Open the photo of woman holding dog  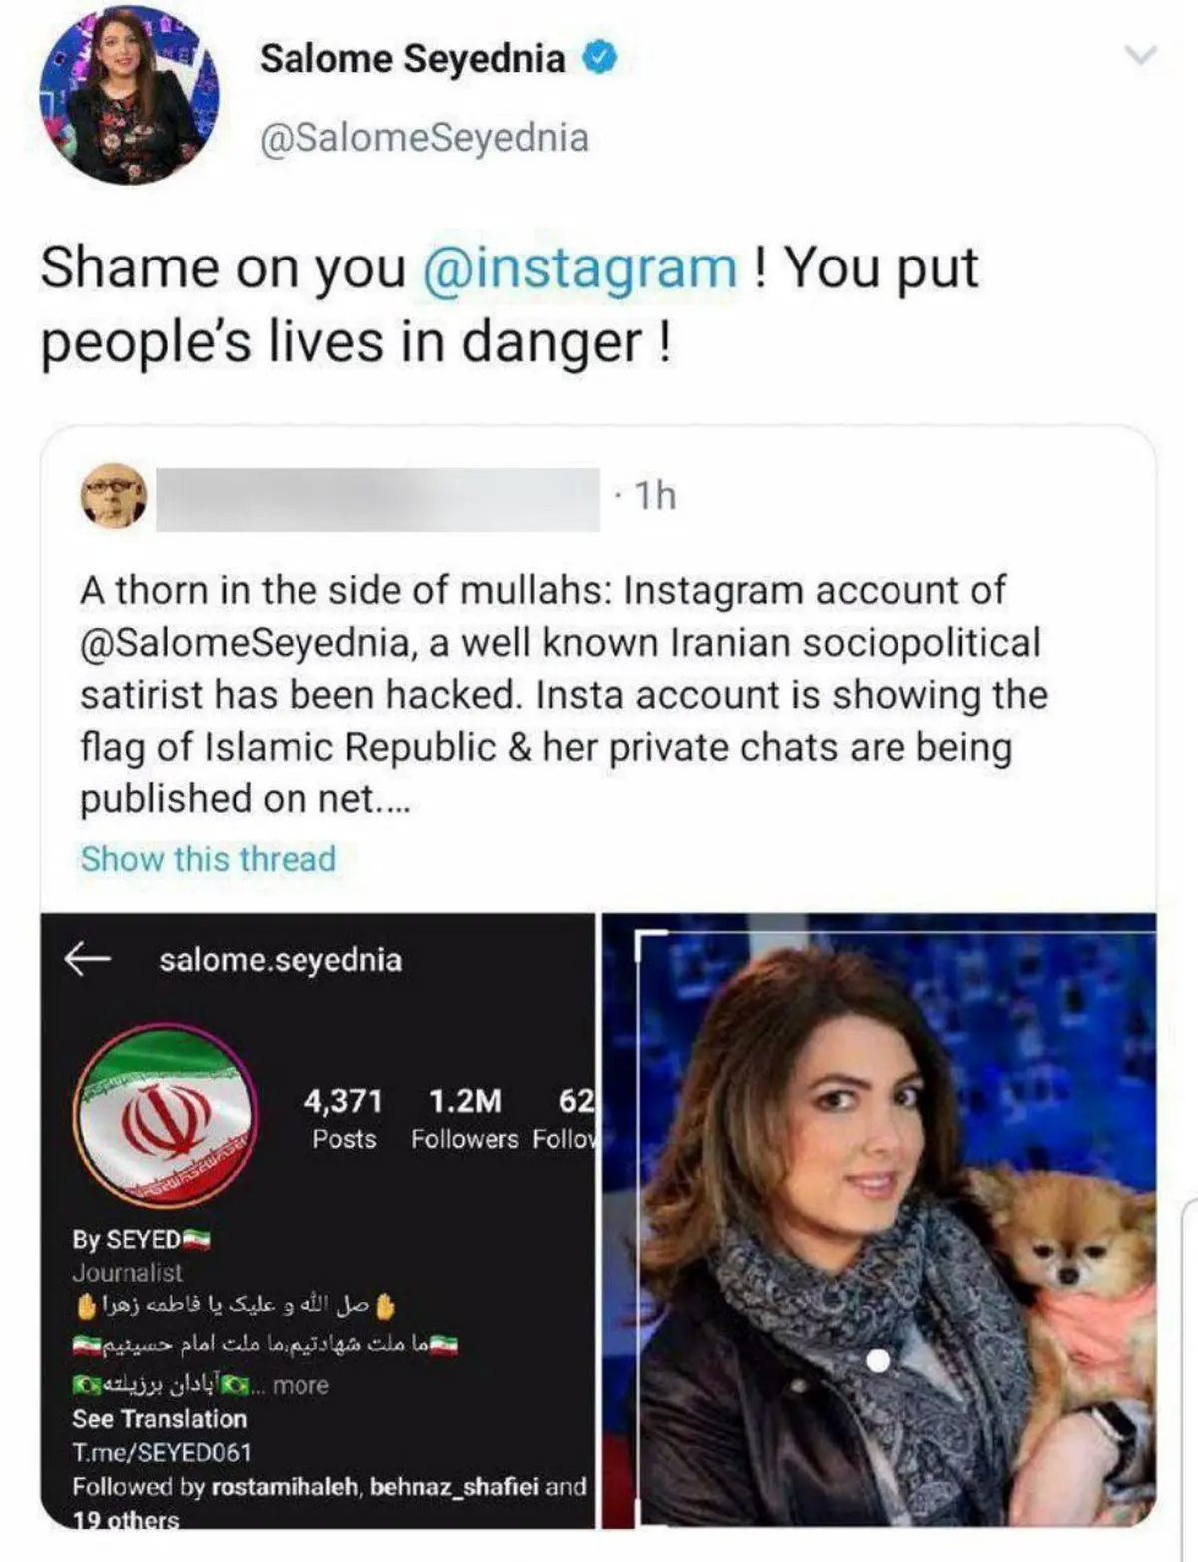click(x=879, y=1220)
